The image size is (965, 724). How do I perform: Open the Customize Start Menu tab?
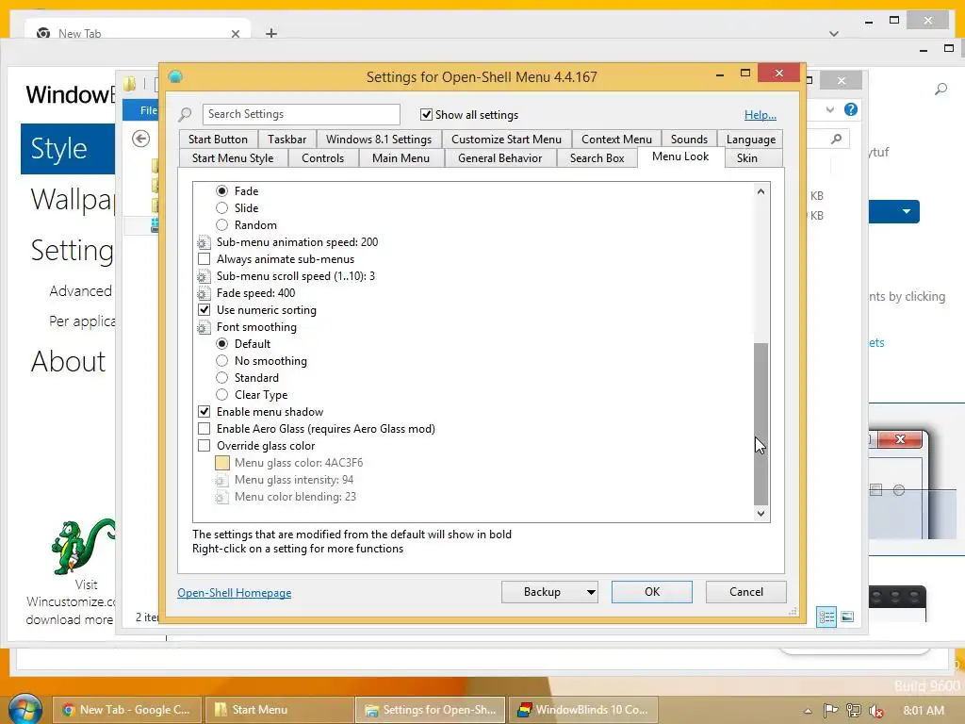click(506, 140)
